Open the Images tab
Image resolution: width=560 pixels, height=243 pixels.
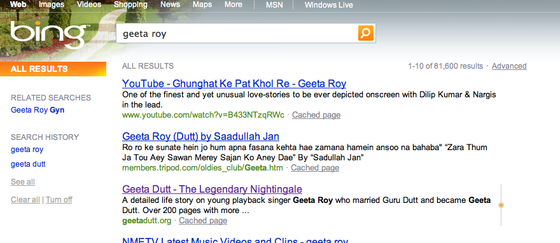(52, 4)
